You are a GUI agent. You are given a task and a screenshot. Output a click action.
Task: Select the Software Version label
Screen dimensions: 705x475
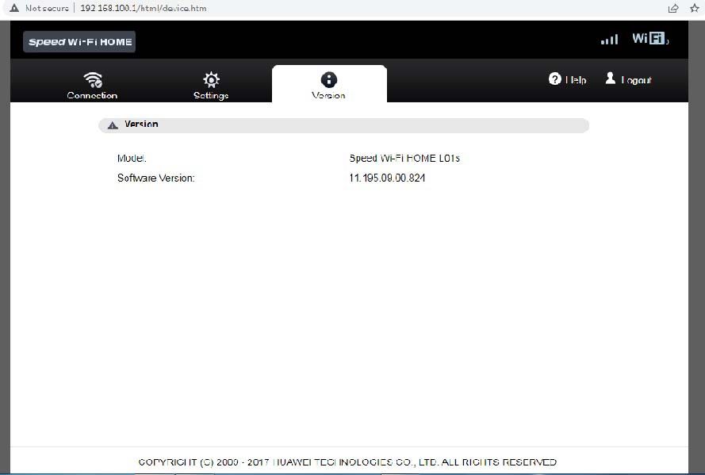[156, 178]
